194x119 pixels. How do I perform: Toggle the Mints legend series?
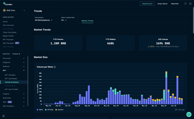40,110
